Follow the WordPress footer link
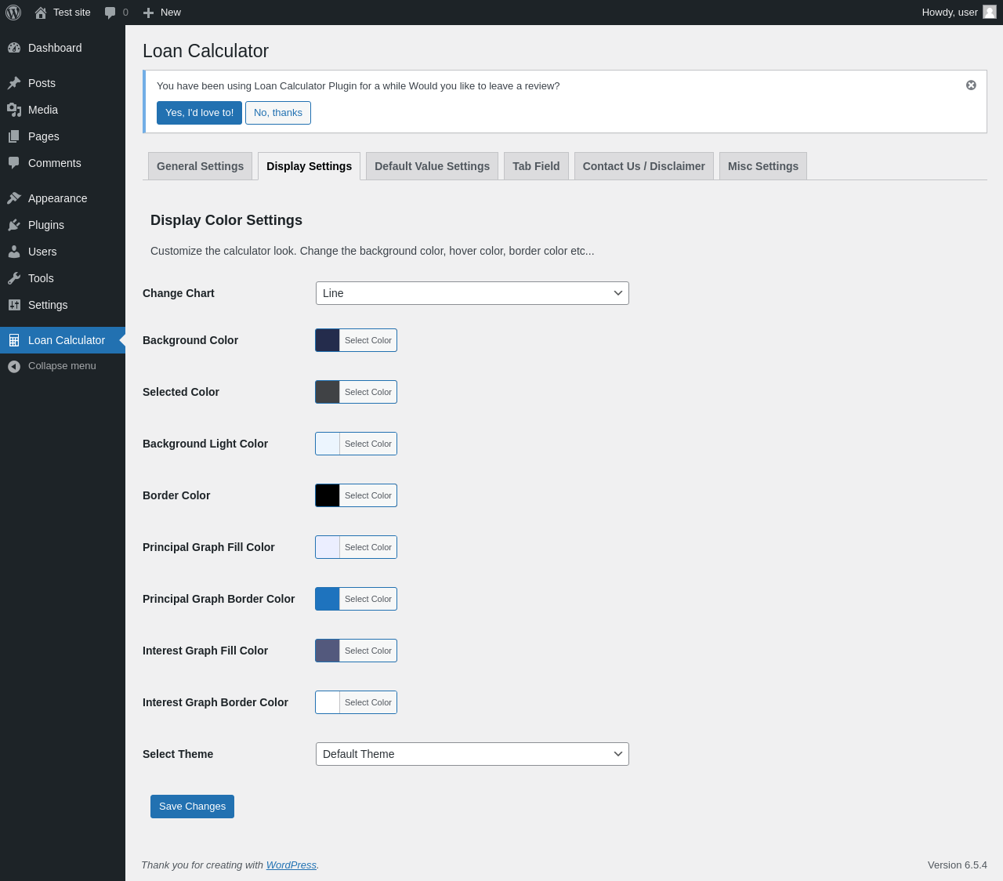Screen dimensions: 1003x881 pyautogui.click(x=291, y=865)
